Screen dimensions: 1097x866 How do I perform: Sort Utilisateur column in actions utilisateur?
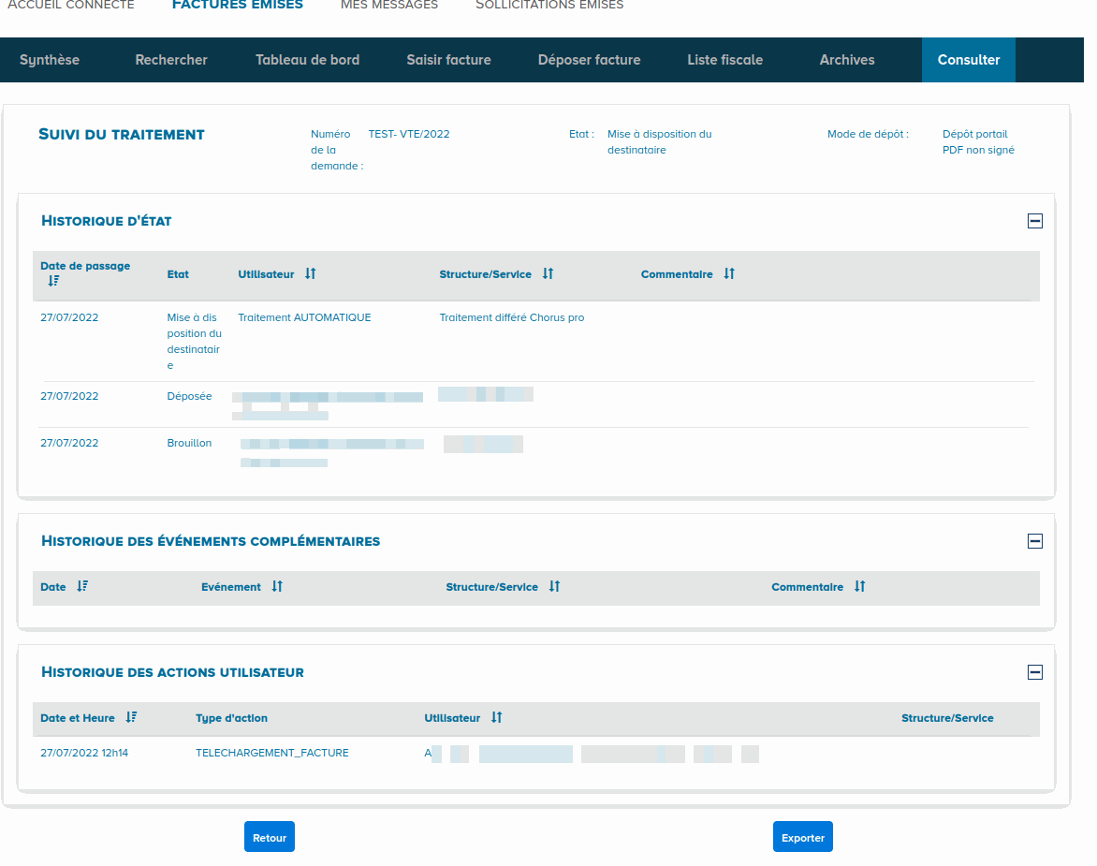497,718
